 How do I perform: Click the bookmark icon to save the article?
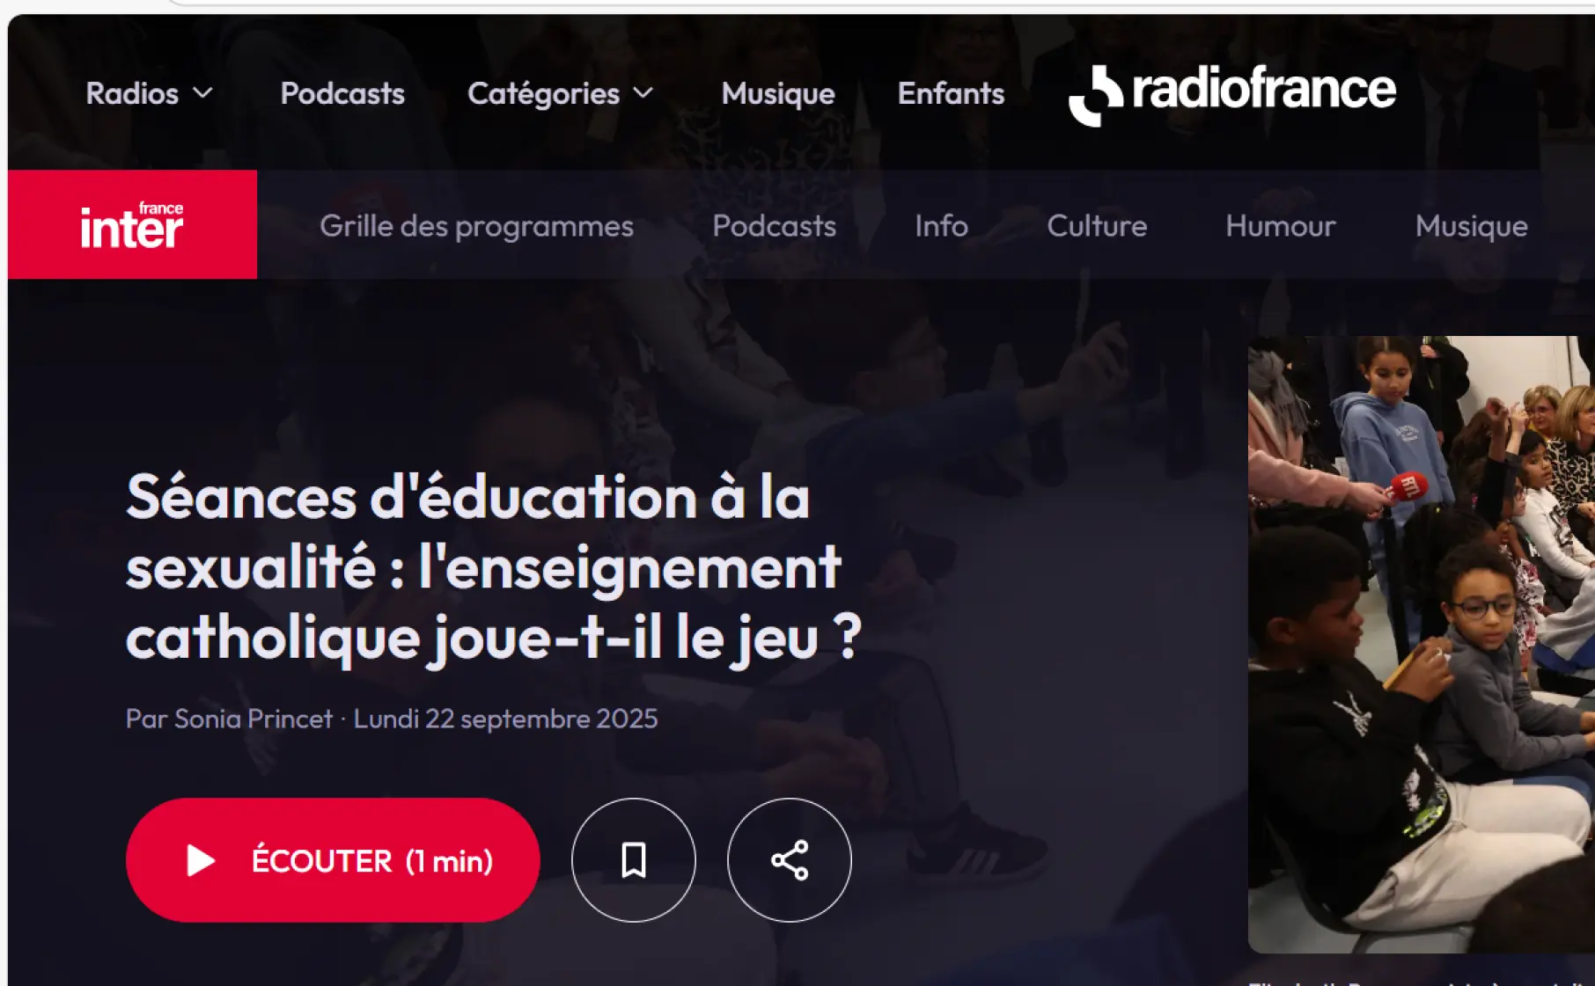pyautogui.click(x=634, y=860)
